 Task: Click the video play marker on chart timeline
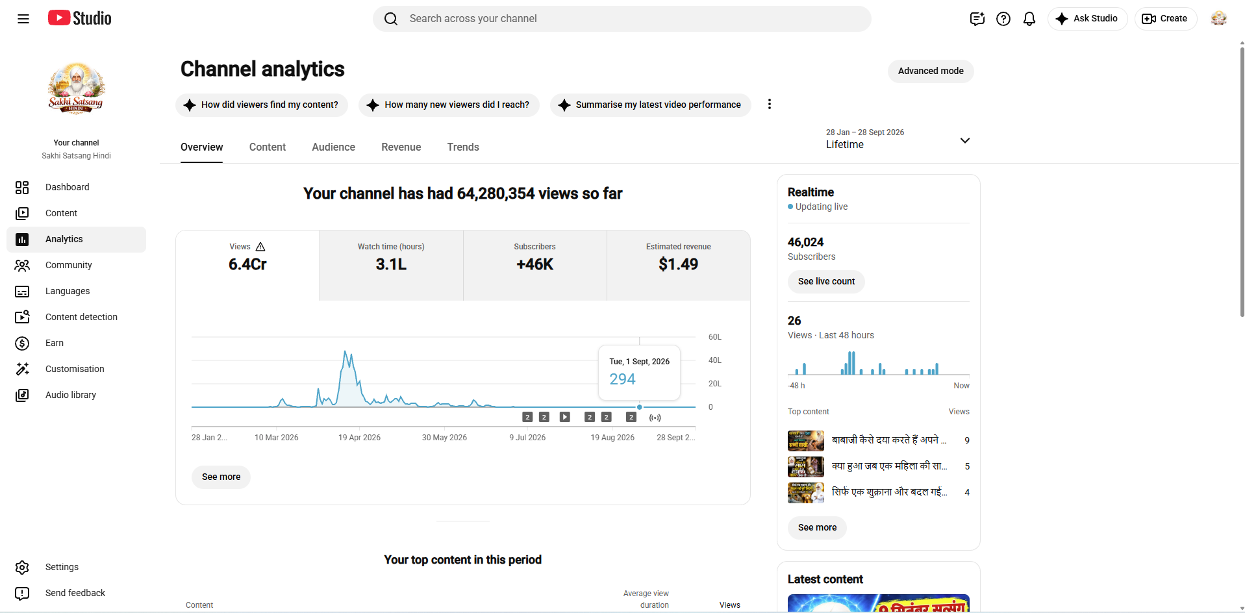pyautogui.click(x=565, y=417)
